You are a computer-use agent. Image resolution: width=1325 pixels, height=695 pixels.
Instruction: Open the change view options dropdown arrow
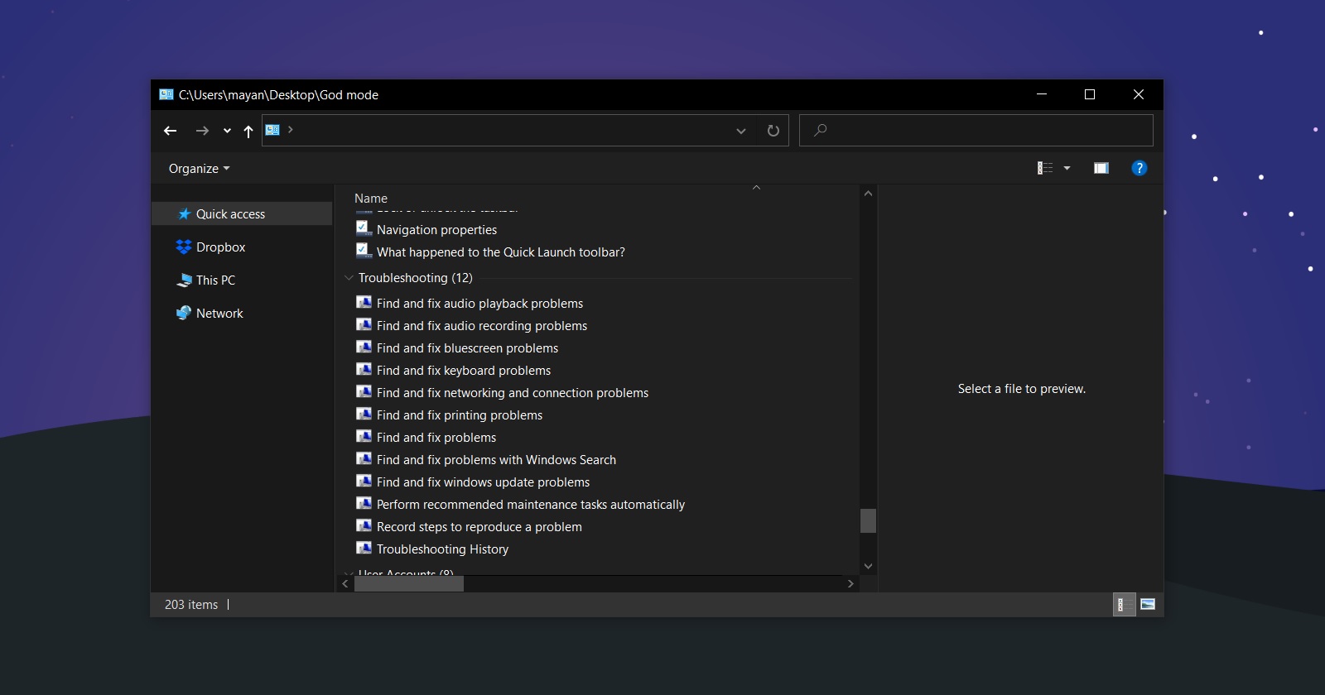click(1067, 168)
